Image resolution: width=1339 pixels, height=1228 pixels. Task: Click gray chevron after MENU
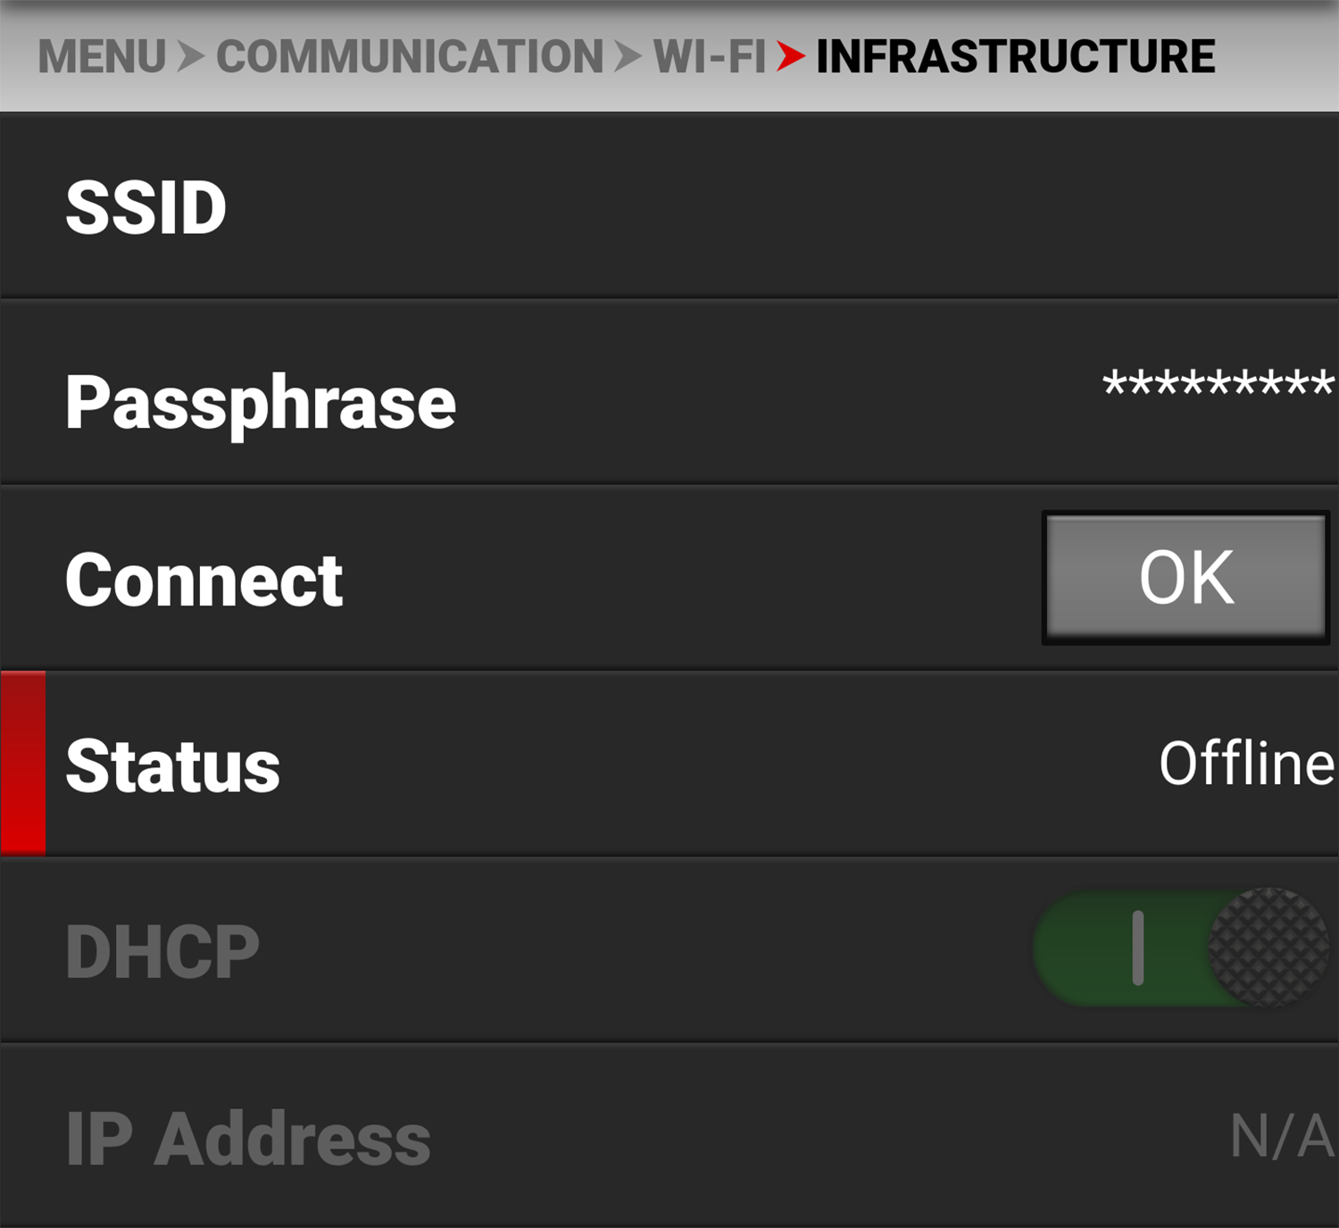[190, 57]
